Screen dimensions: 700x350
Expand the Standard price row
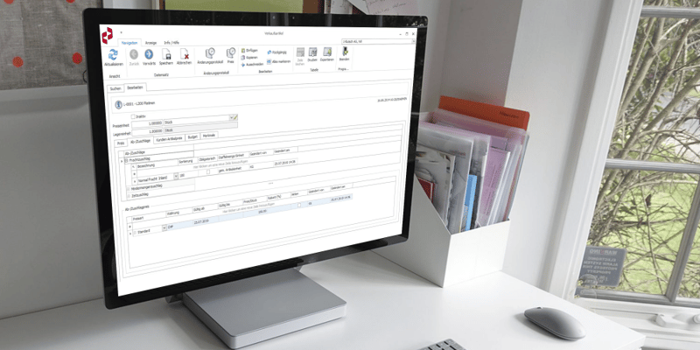(x=135, y=233)
